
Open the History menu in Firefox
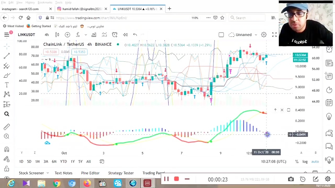[30, 2]
